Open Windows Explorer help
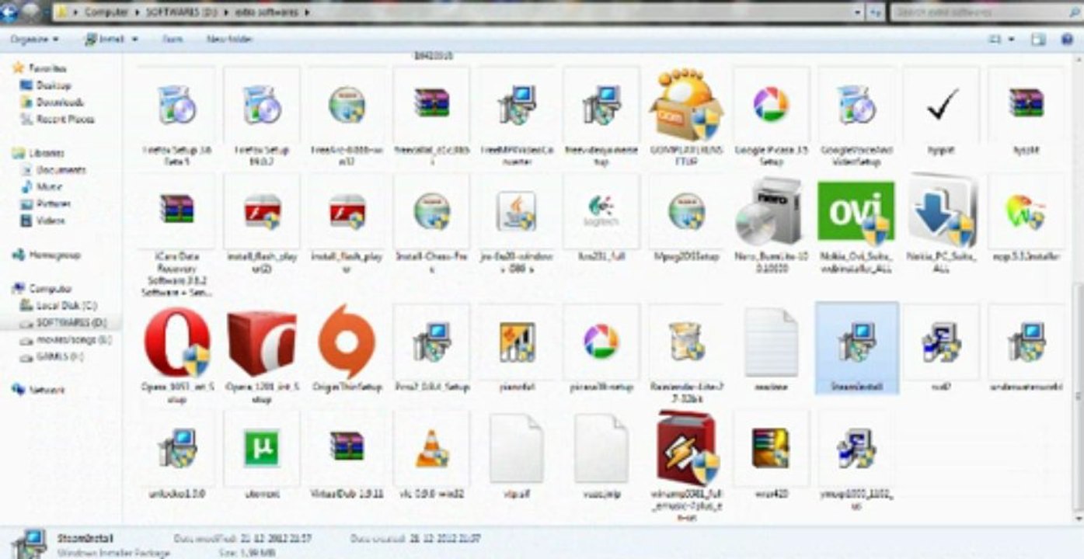Screen dimensions: 1084x559 click(1067, 39)
